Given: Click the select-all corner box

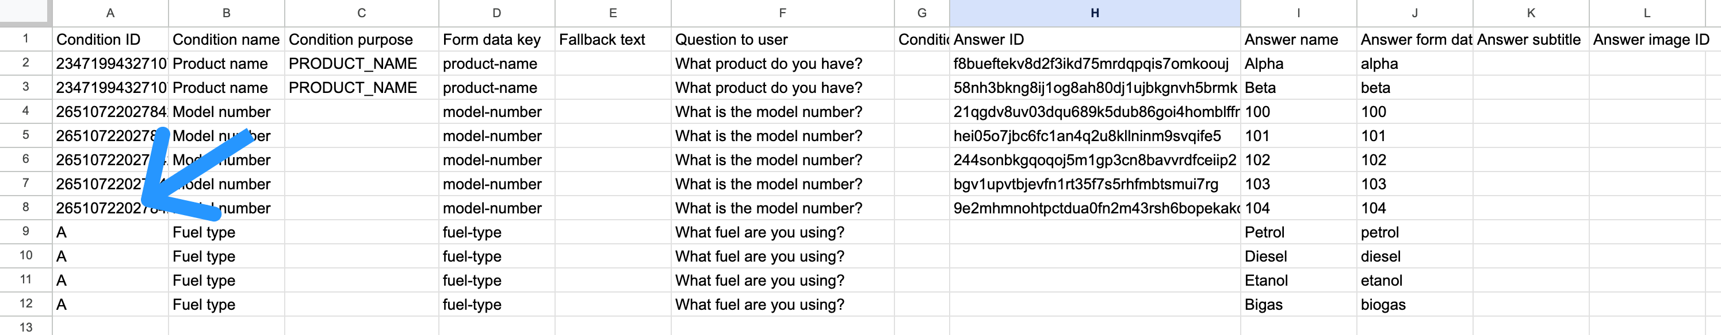Looking at the screenshot, I should (25, 11).
